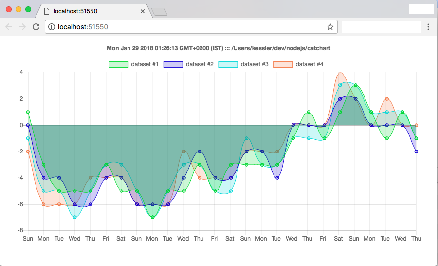438x266 pixels.
Task: Click the 'dataset #3' legend label
Action: pyautogui.click(x=255, y=64)
